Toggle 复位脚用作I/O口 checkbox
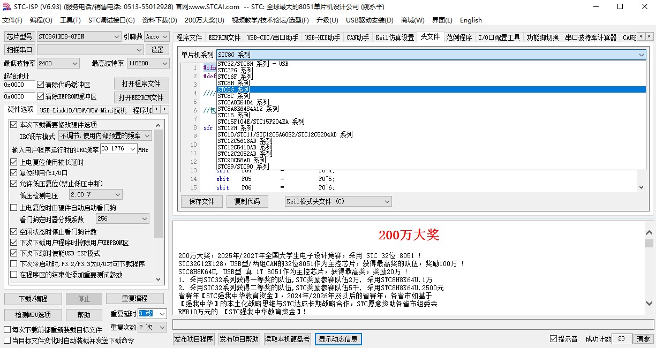656x348 pixels. (39, 172)
